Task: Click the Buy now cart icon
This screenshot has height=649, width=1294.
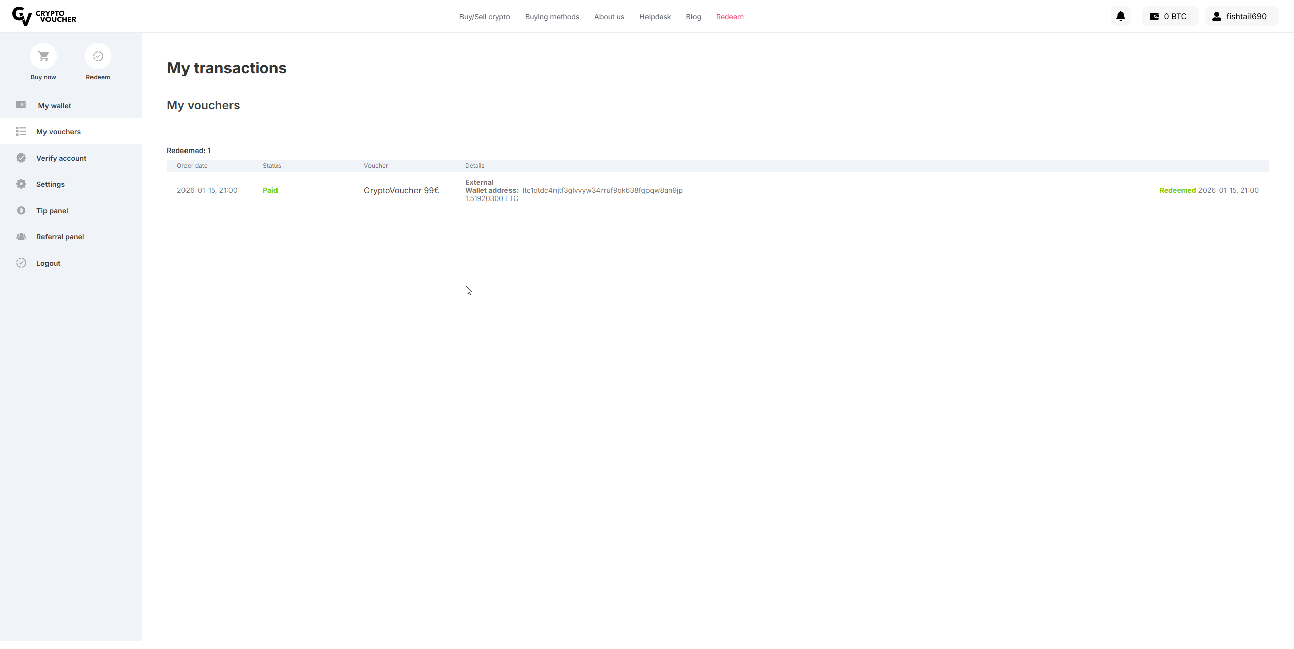Action: tap(43, 56)
